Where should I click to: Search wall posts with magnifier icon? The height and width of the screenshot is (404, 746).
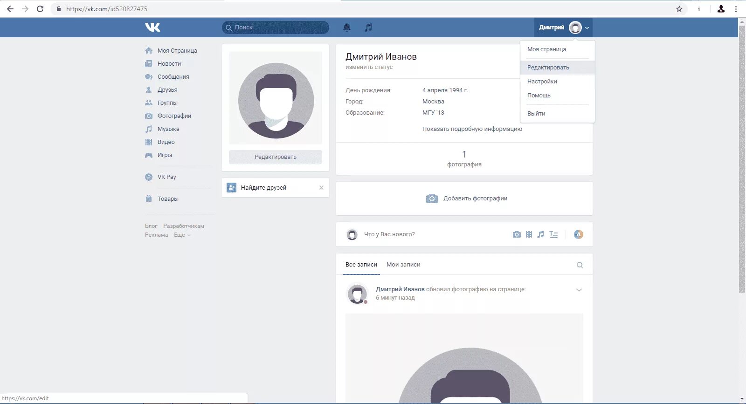(580, 265)
